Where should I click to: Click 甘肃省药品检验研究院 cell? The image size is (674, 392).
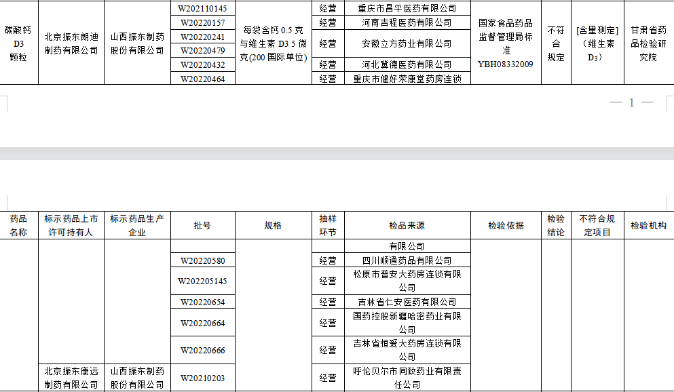pos(649,43)
